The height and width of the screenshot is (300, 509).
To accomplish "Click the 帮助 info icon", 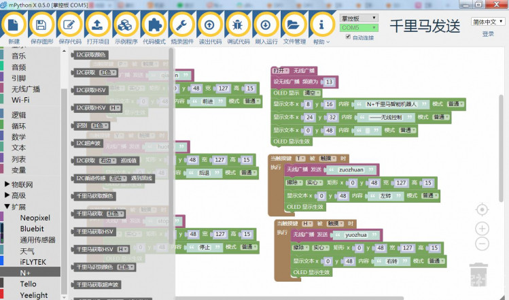I will pyautogui.click(x=322, y=25).
